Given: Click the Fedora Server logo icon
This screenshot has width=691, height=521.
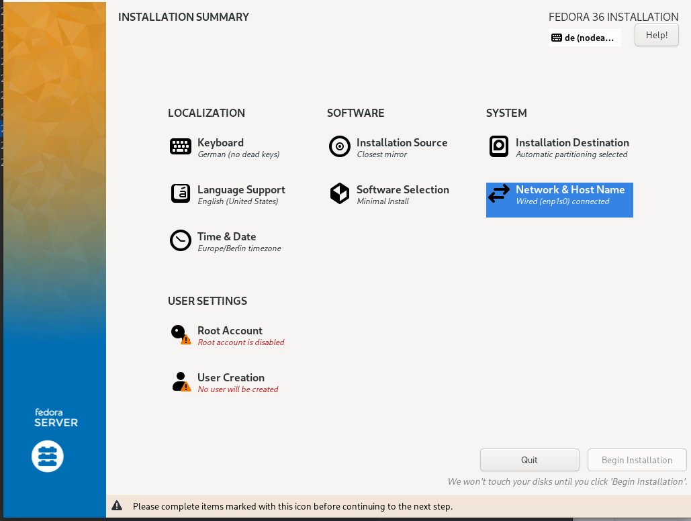Looking at the screenshot, I should click(48, 456).
